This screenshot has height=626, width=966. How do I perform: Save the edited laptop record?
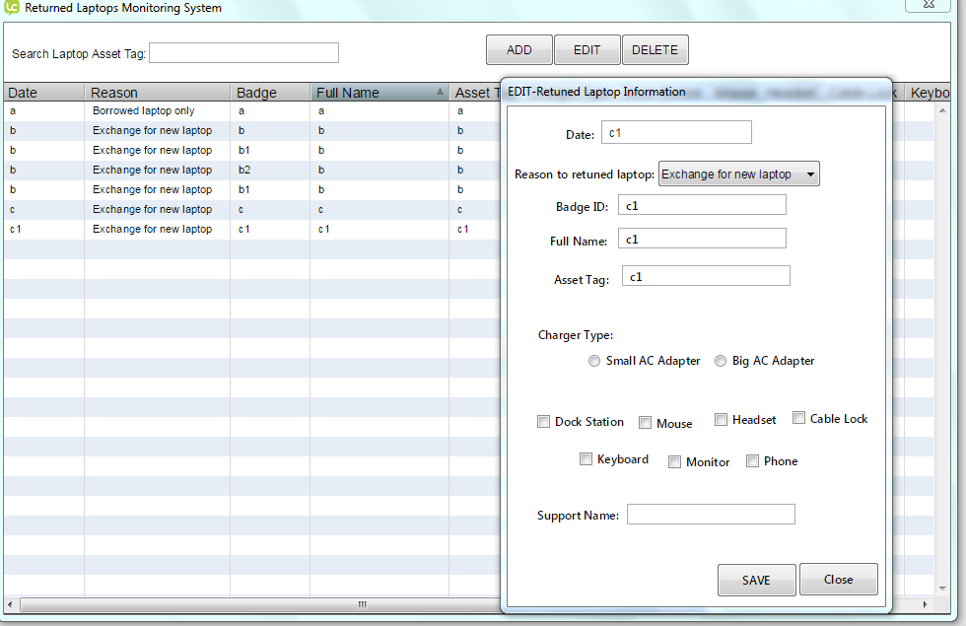[x=756, y=580]
